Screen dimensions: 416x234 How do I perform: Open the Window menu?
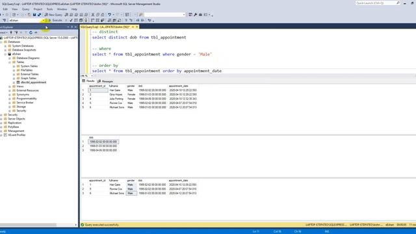coord(62,9)
